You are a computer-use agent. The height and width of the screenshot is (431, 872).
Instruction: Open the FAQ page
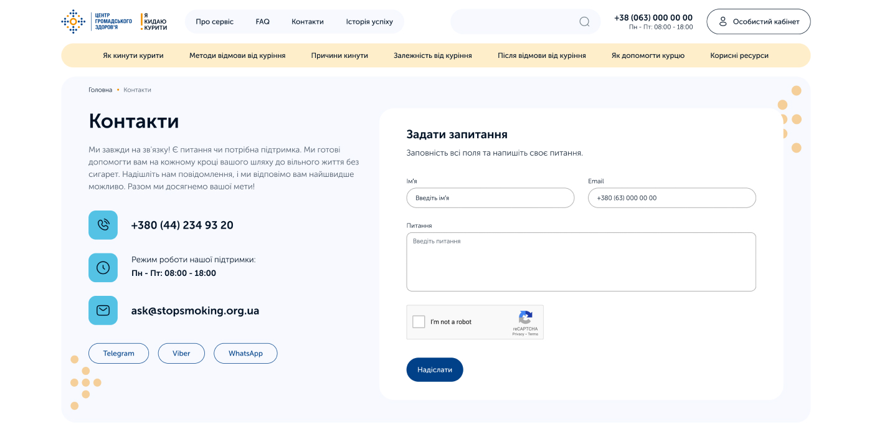coord(262,22)
